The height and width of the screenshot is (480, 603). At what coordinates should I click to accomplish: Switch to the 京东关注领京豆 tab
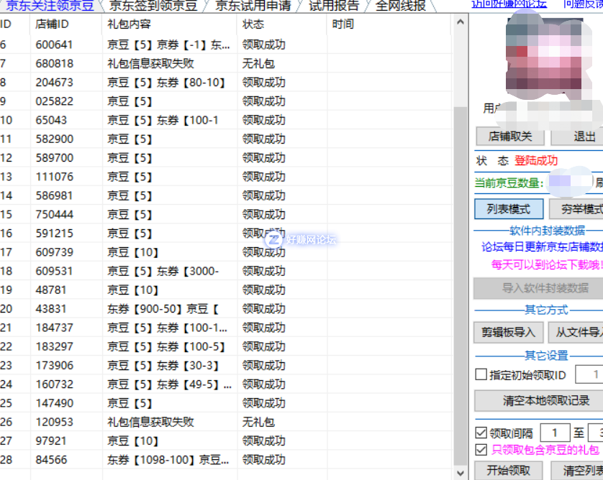pyautogui.click(x=50, y=5)
